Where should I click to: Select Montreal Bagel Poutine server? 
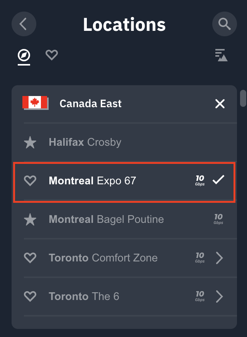pos(106,219)
